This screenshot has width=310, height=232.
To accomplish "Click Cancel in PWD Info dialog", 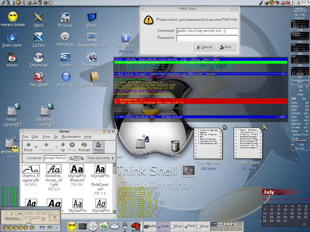I will 204,47.
